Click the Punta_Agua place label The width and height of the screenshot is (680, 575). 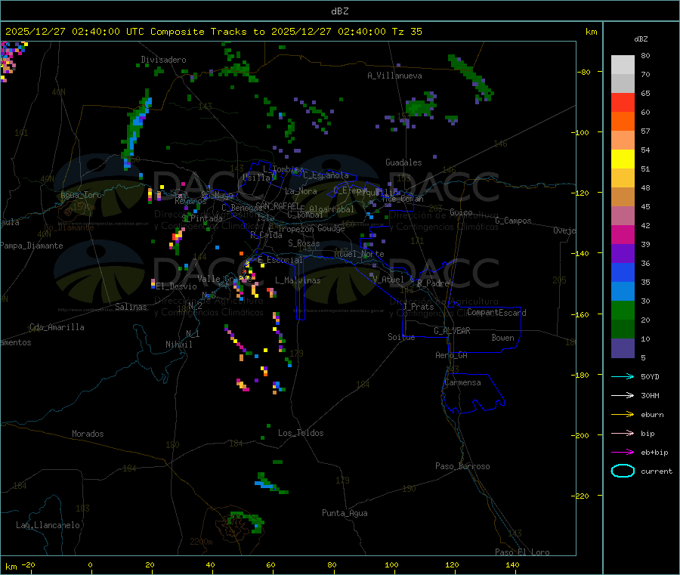click(x=345, y=513)
